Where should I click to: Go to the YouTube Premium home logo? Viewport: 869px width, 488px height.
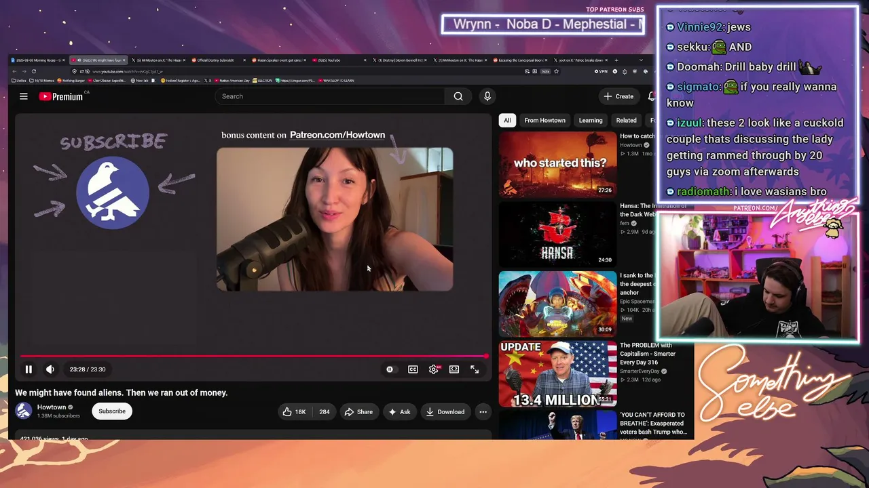tap(61, 96)
